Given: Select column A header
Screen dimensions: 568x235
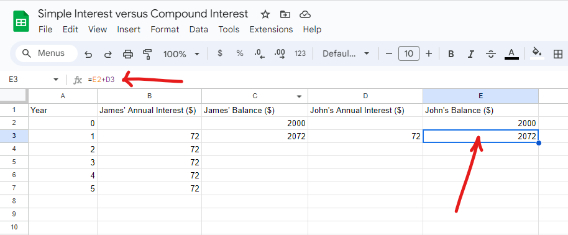Looking at the screenshot, I should pos(63,96).
